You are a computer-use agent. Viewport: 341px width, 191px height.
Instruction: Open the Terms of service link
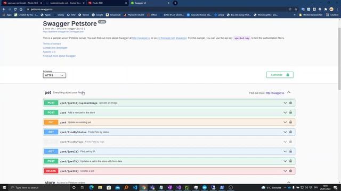[52, 44]
